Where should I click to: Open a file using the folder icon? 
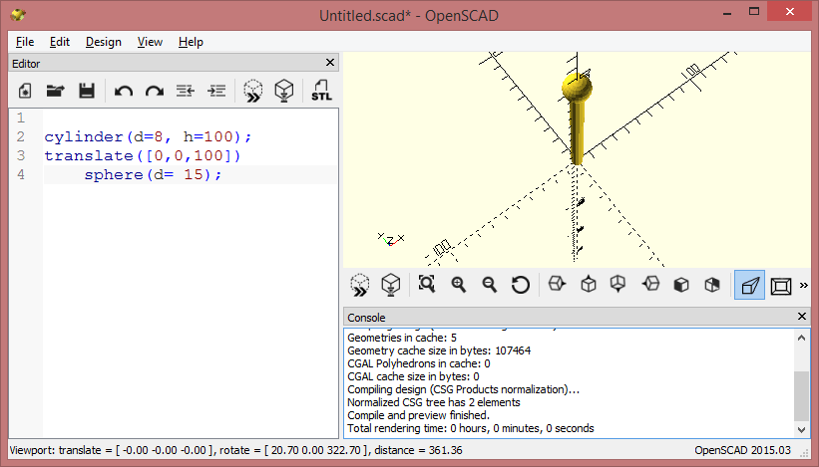pyautogui.click(x=56, y=91)
